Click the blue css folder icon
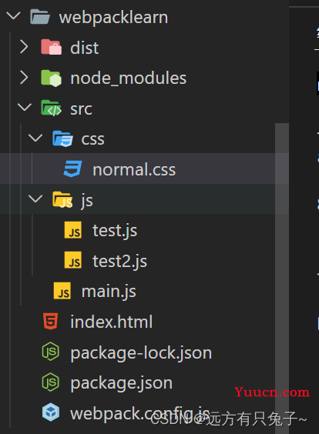 (62, 139)
